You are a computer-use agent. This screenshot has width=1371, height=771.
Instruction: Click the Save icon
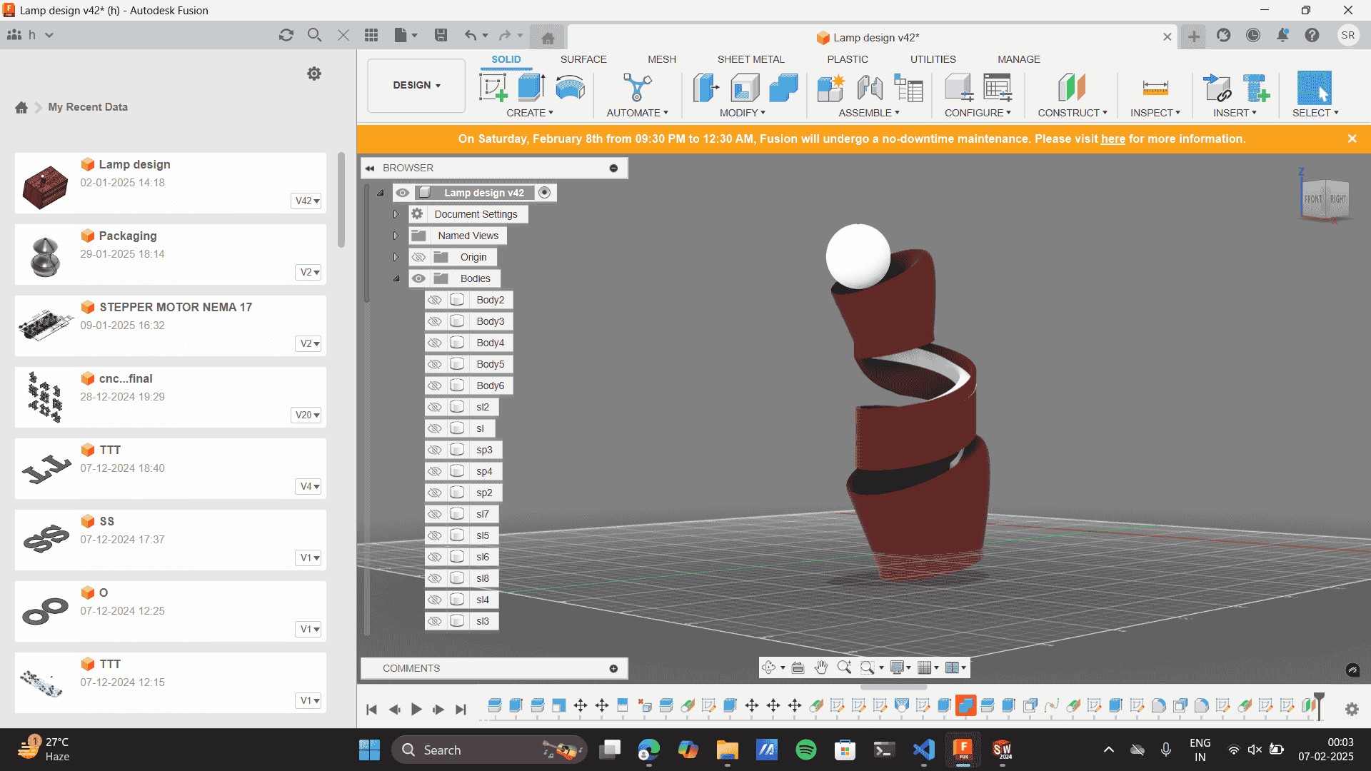point(441,35)
